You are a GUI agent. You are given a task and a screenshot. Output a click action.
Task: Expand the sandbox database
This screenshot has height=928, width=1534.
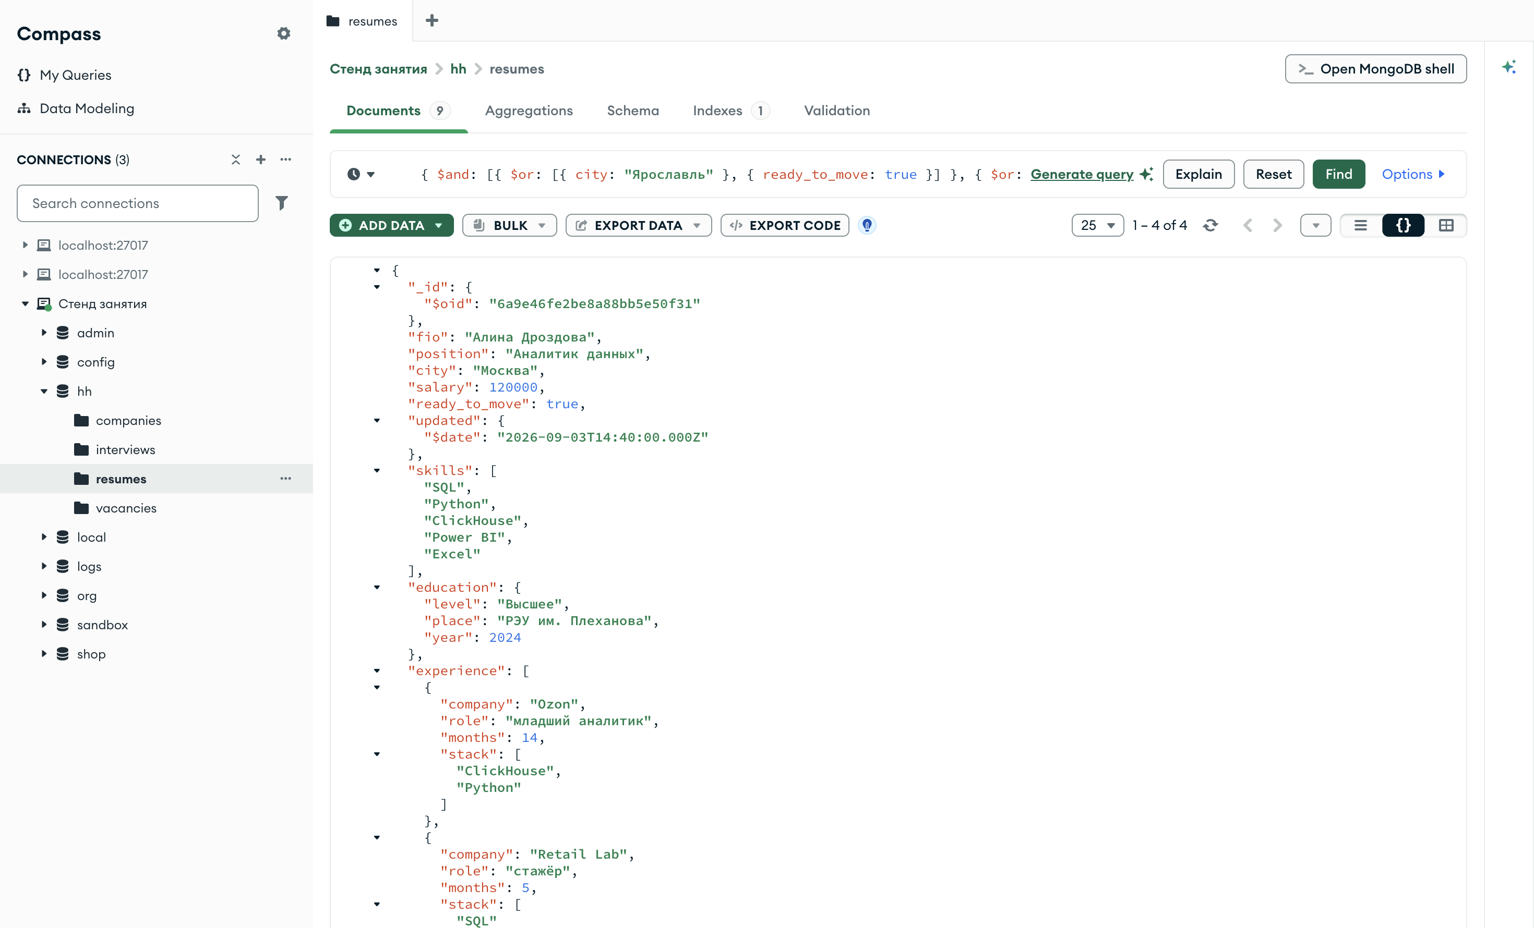(44, 625)
